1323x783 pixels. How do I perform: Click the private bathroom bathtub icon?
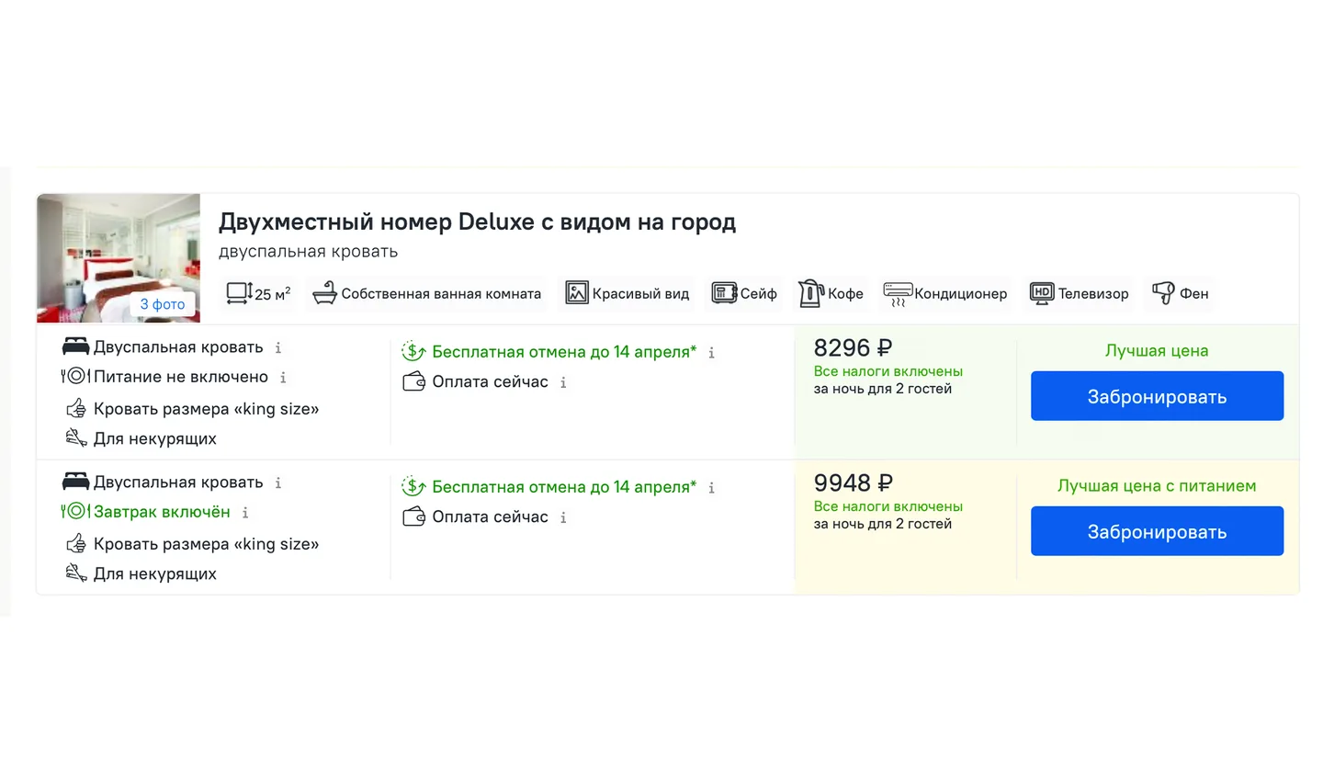tap(324, 293)
